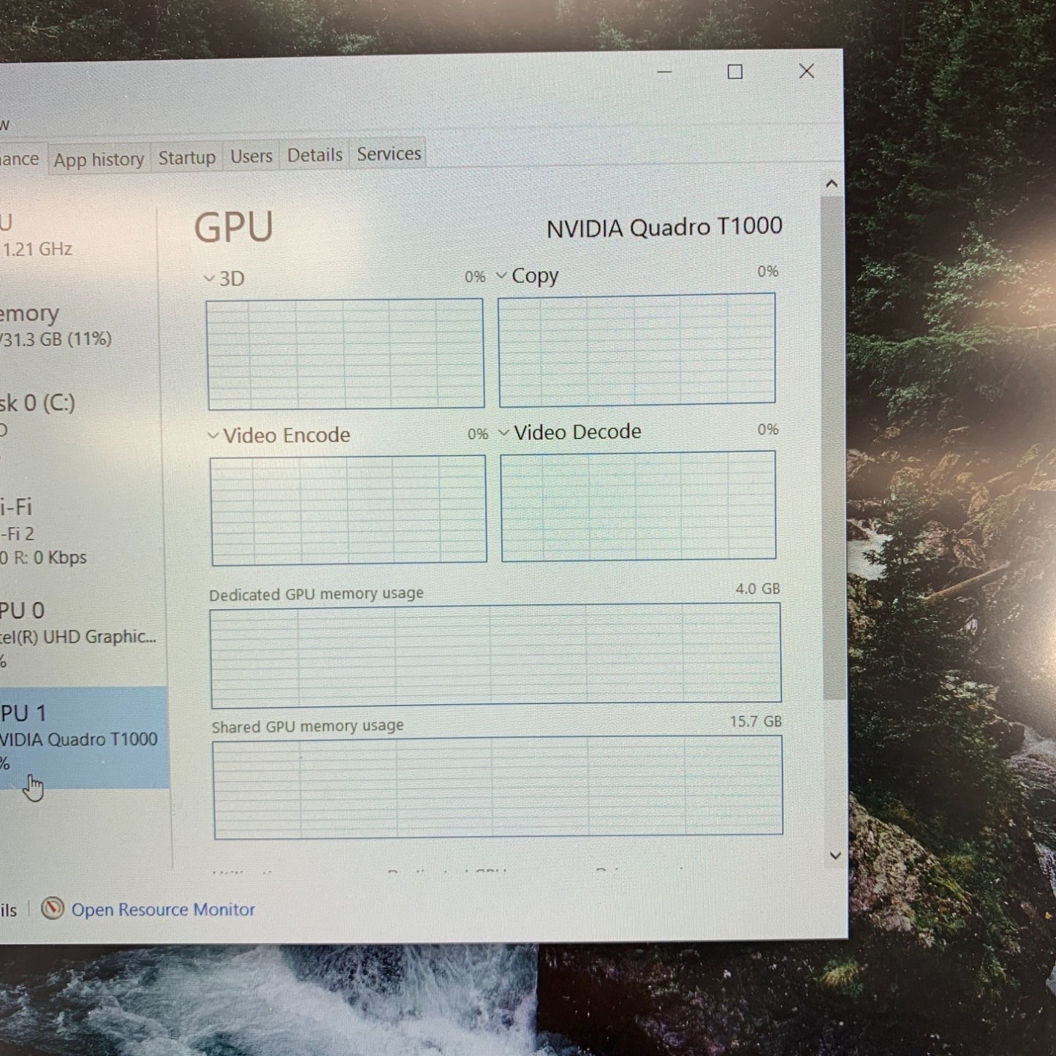1056x1056 pixels.
Task: Click the Open Resource Monitor link
Action: [163, 910]
